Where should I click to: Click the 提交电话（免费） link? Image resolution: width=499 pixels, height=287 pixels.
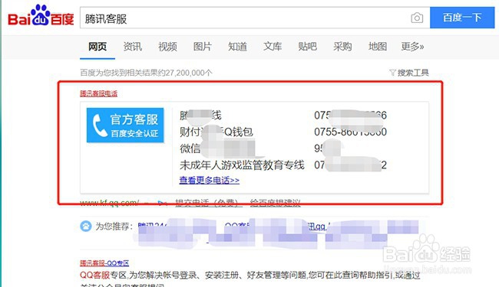(x=209, y=203)
